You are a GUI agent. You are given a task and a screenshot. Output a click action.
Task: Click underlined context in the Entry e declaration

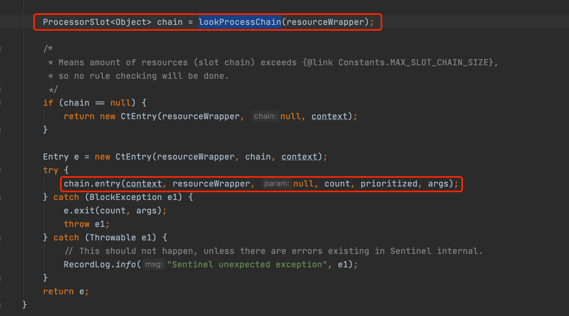point(299,157)
